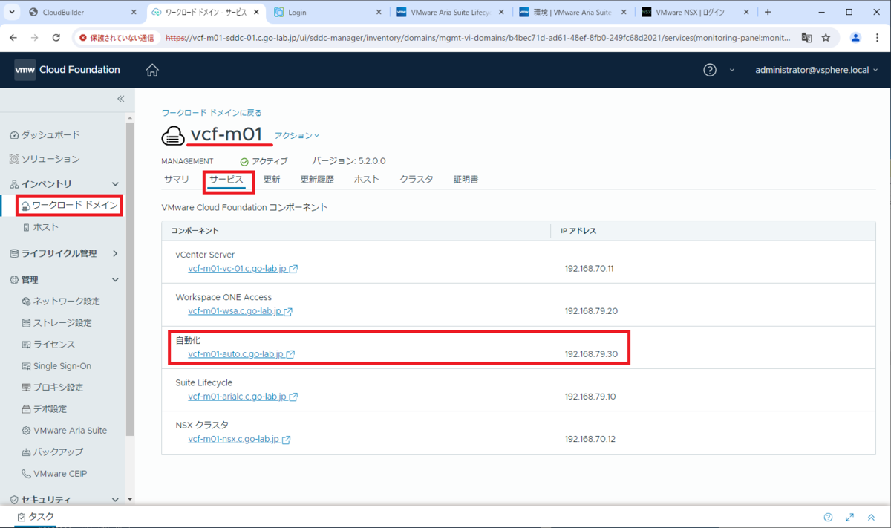Click the cloud domain icon beside vcf-m01

(173, 135)
